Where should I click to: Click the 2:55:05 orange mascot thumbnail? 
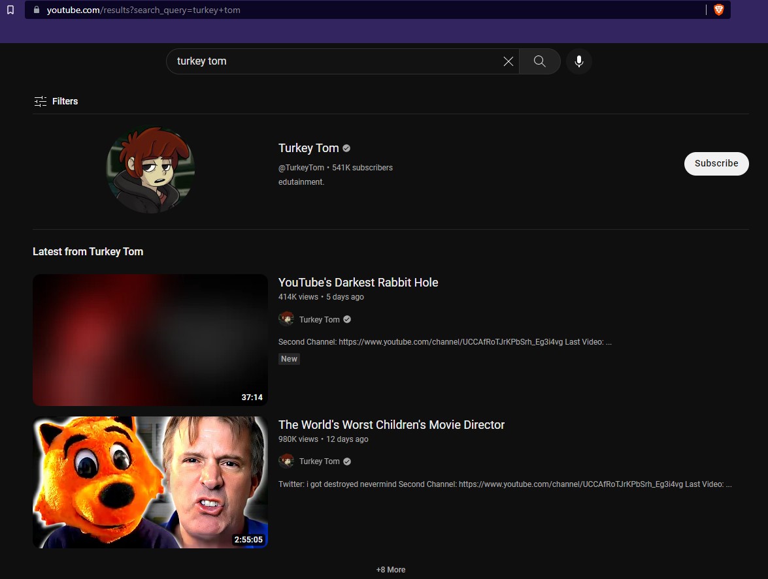[150, 482]
